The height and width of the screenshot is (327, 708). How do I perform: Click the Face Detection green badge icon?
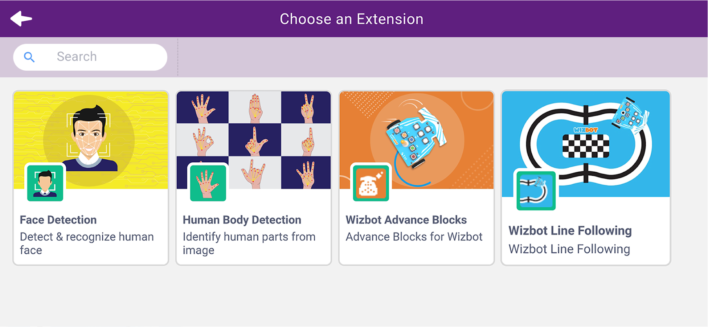45,183
